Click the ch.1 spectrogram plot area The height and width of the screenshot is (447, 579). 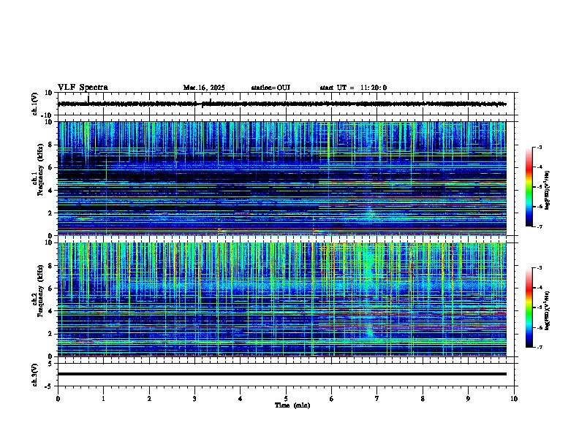tap(281, 178)
